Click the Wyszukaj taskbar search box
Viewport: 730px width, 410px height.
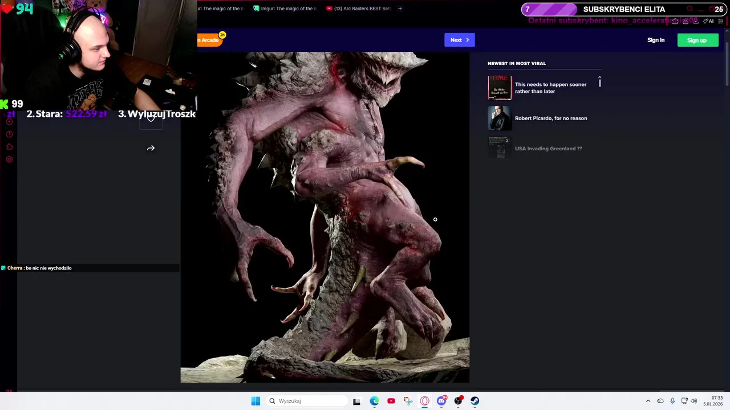point(307,401)
